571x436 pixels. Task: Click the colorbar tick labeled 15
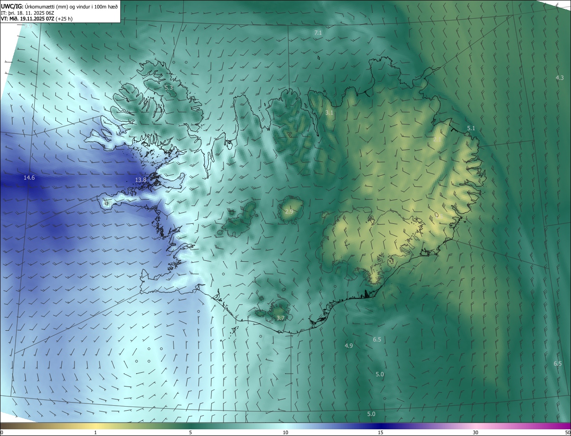(381, 432)
